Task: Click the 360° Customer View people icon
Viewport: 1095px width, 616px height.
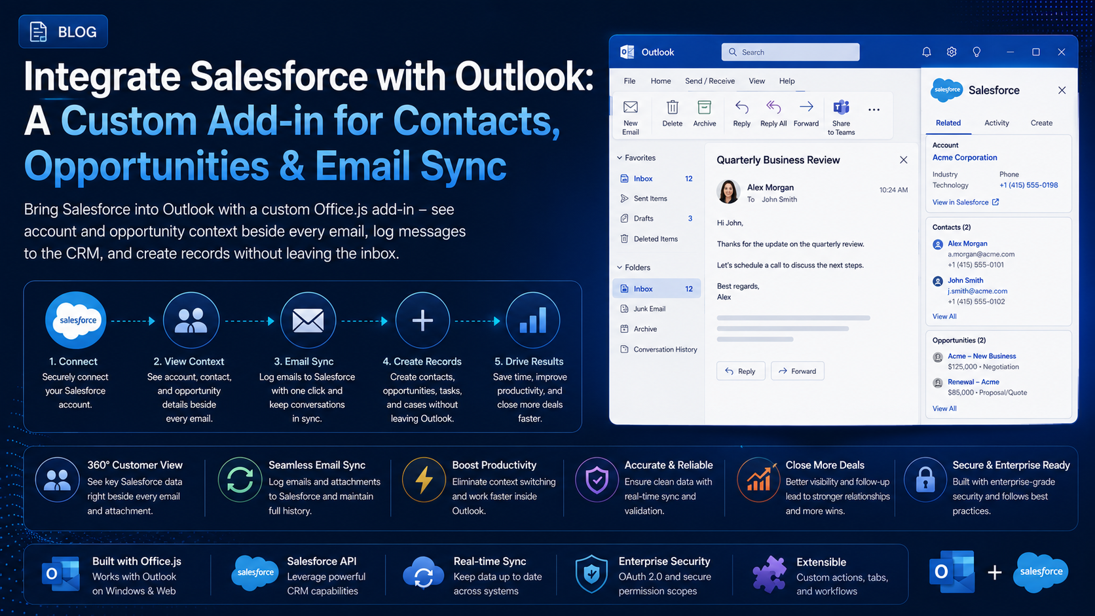Action: pos(58,480)
